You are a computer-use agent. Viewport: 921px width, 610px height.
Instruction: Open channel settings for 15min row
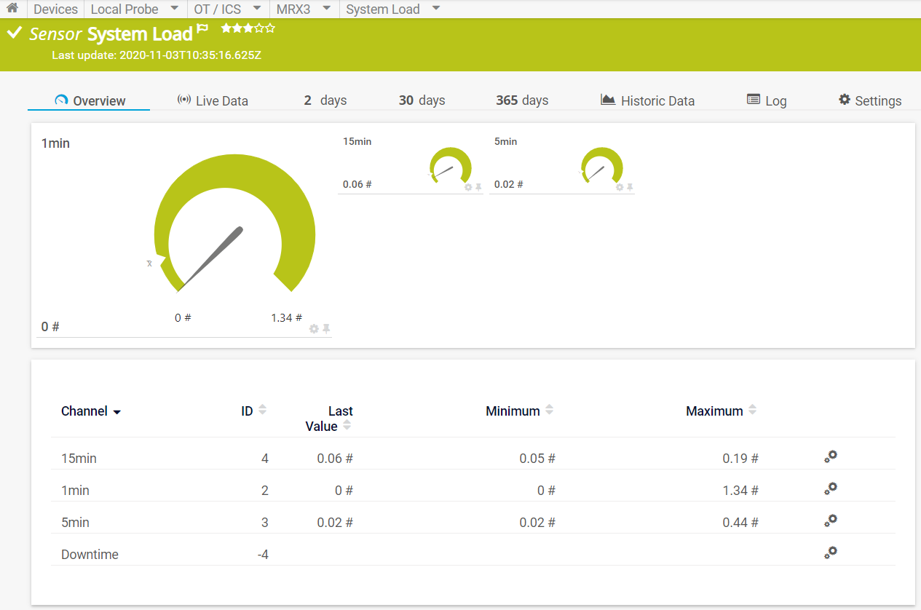click(831, 456)
